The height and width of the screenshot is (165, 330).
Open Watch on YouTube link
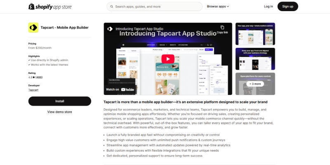click(x=120, y=90)
